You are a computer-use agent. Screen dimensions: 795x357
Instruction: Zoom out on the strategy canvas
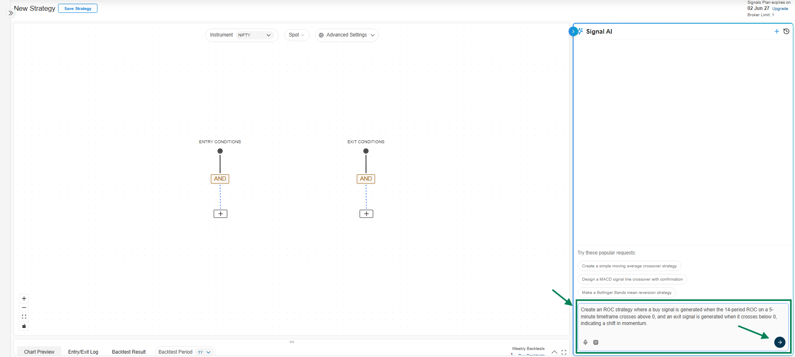tap(24, 308)
